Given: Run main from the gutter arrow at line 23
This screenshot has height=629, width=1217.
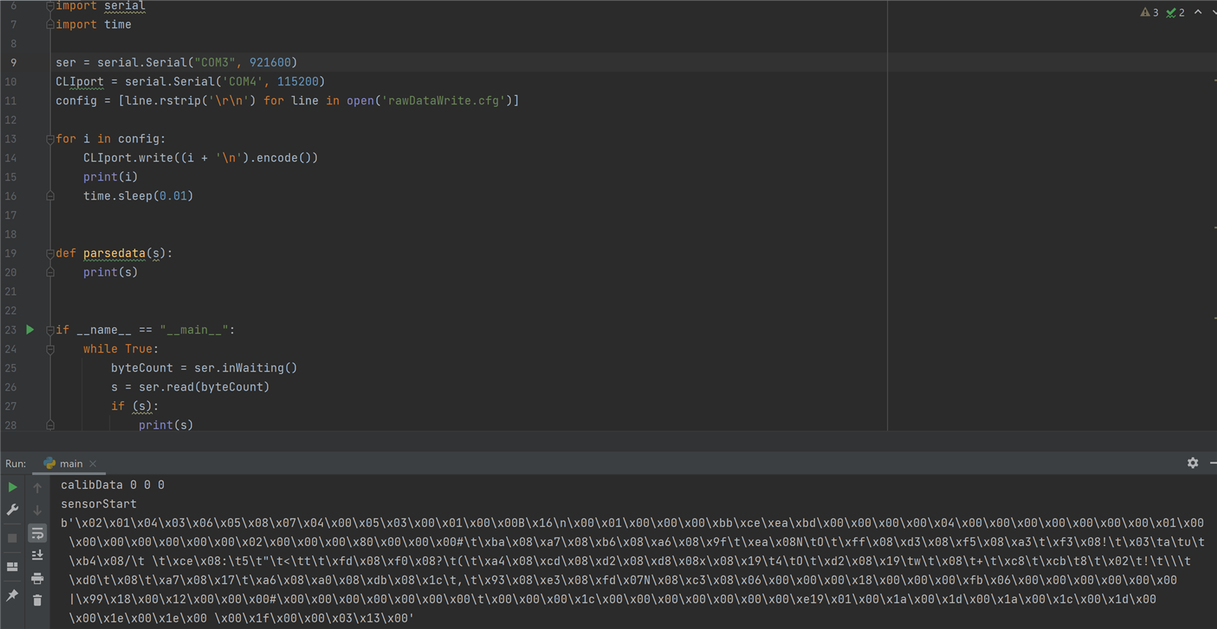Looking at the screenshot, I should tap(30, 330).
